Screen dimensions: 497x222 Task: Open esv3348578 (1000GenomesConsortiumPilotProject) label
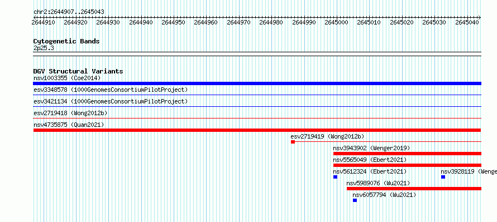[111, 90]
